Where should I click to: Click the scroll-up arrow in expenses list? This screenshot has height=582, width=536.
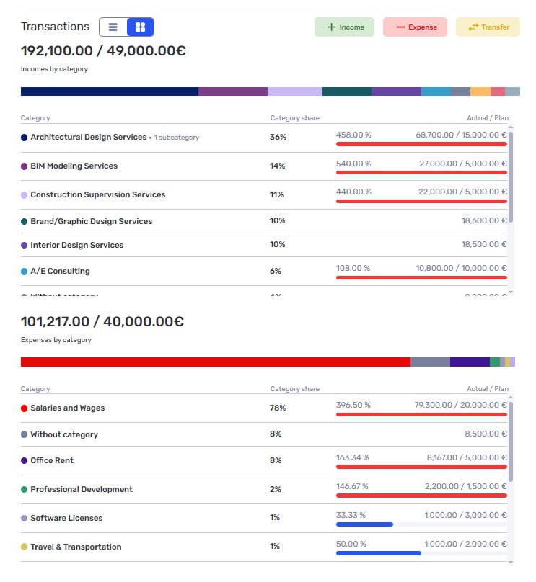pos(511,398)
